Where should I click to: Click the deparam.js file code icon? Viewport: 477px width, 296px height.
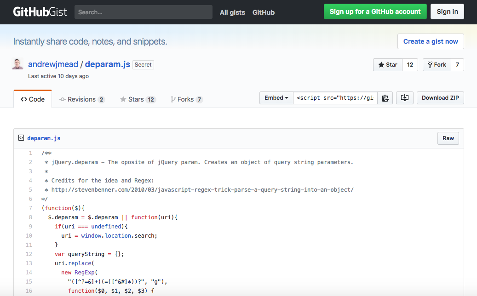pyautogui.click(x=21, y=138)
